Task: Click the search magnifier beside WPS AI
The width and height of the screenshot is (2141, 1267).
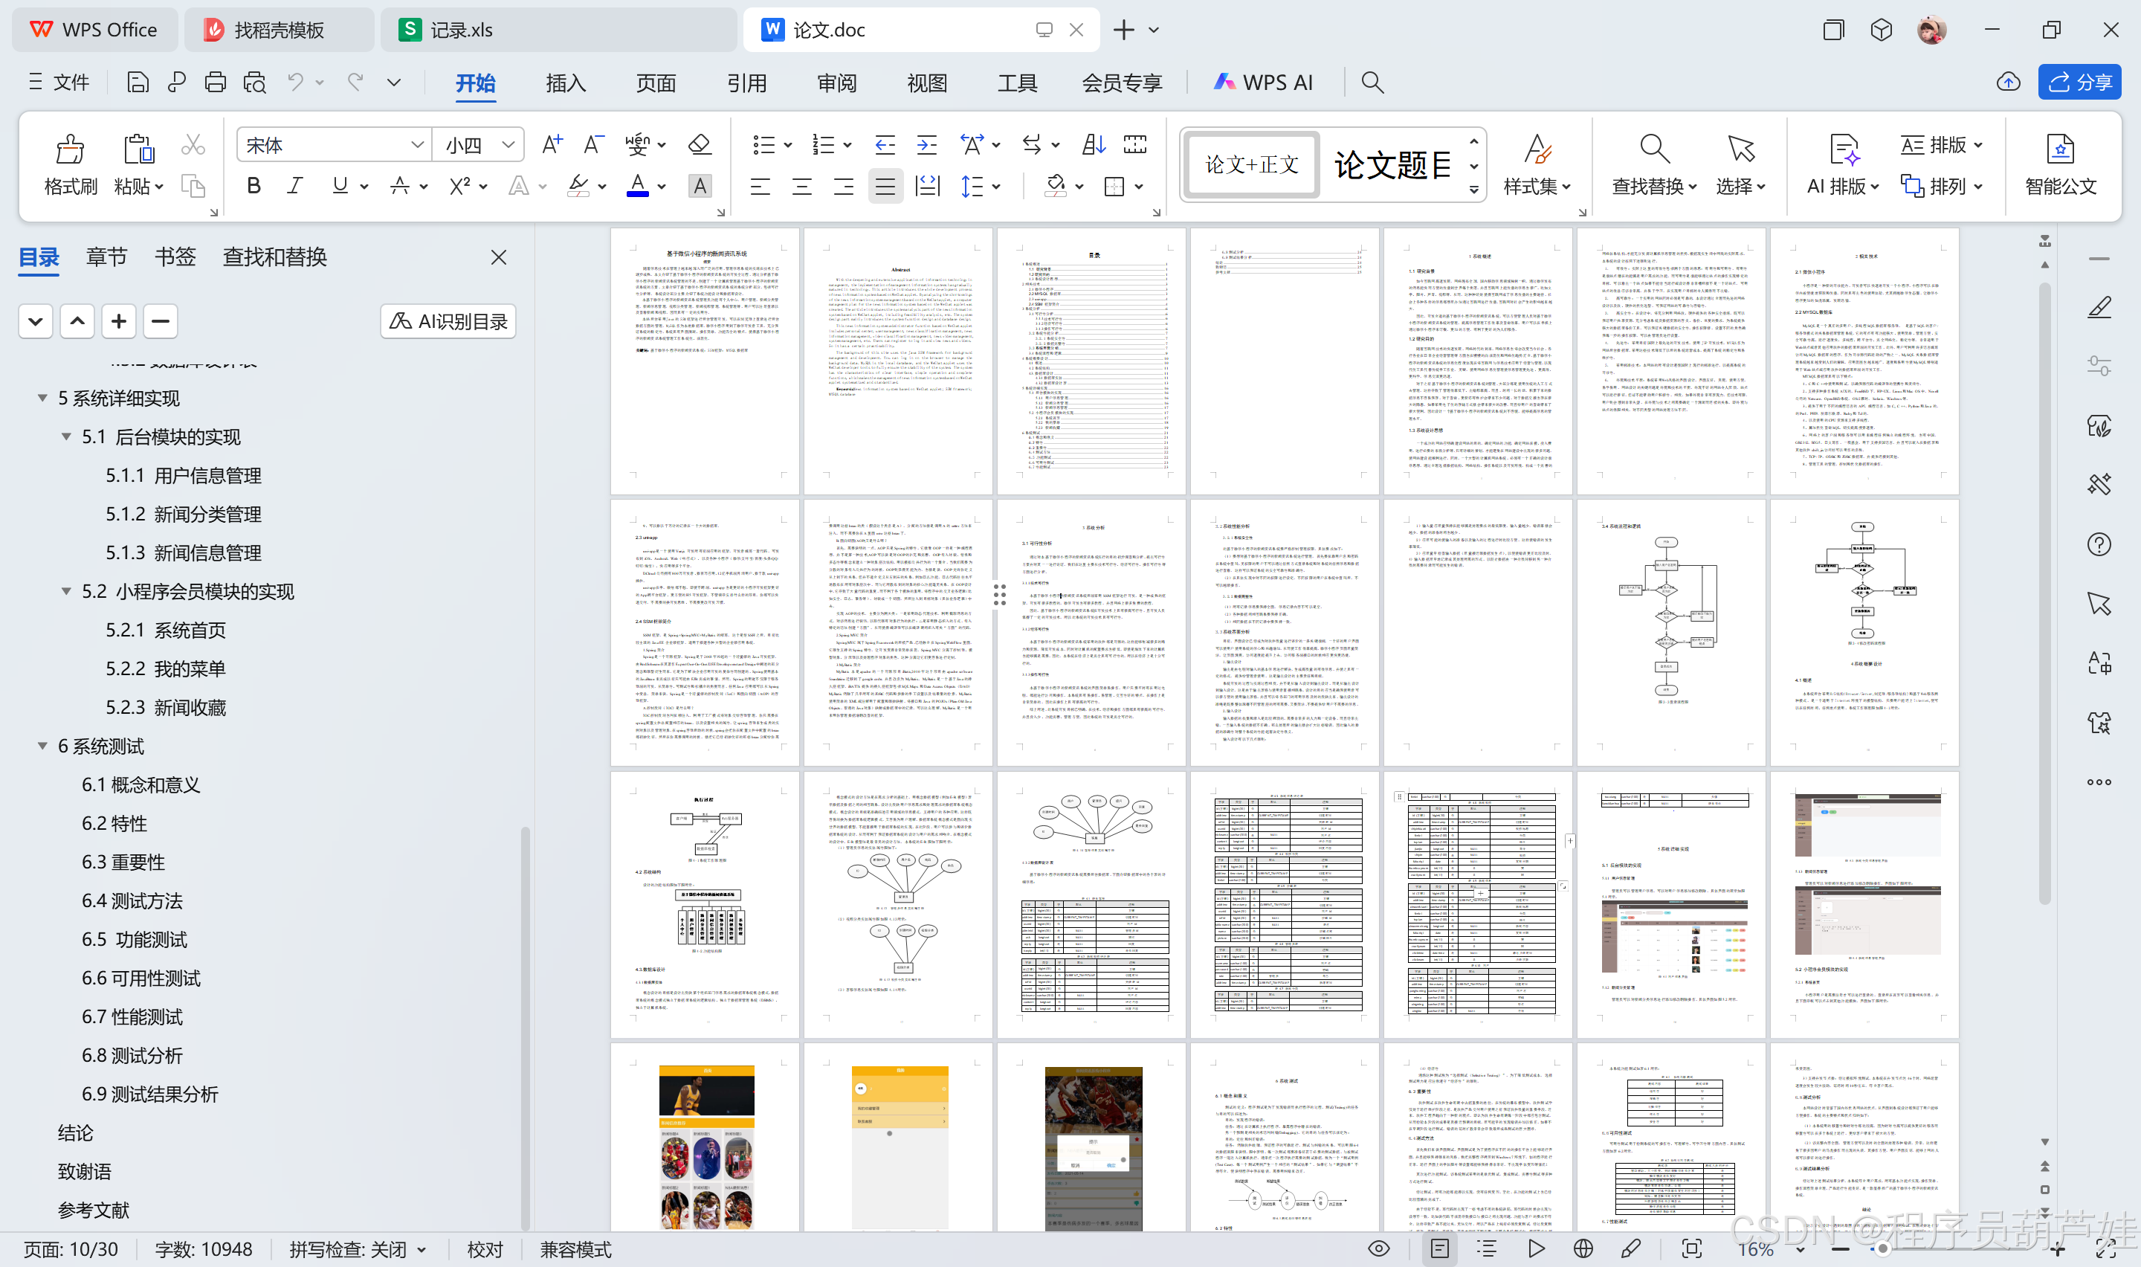Action: click(1372, 82)
